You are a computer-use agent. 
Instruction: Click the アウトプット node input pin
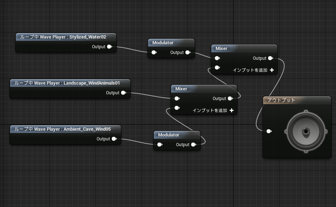pos(269,131)
